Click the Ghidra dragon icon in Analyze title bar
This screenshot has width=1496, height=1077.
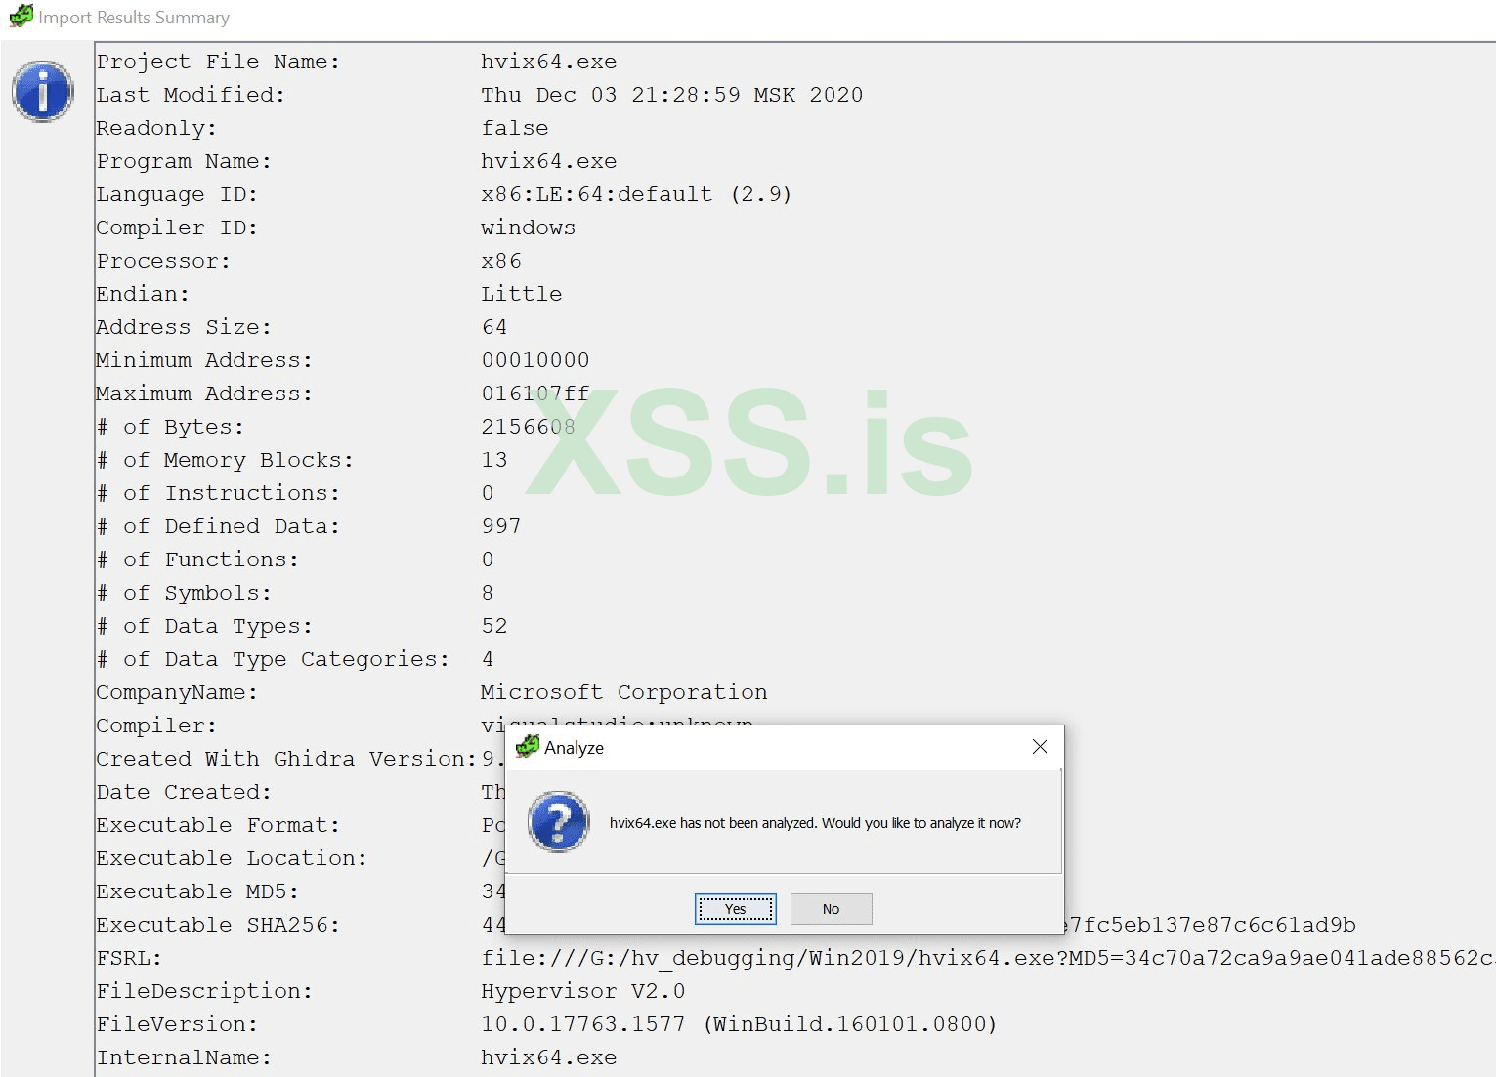pos(528,747)
